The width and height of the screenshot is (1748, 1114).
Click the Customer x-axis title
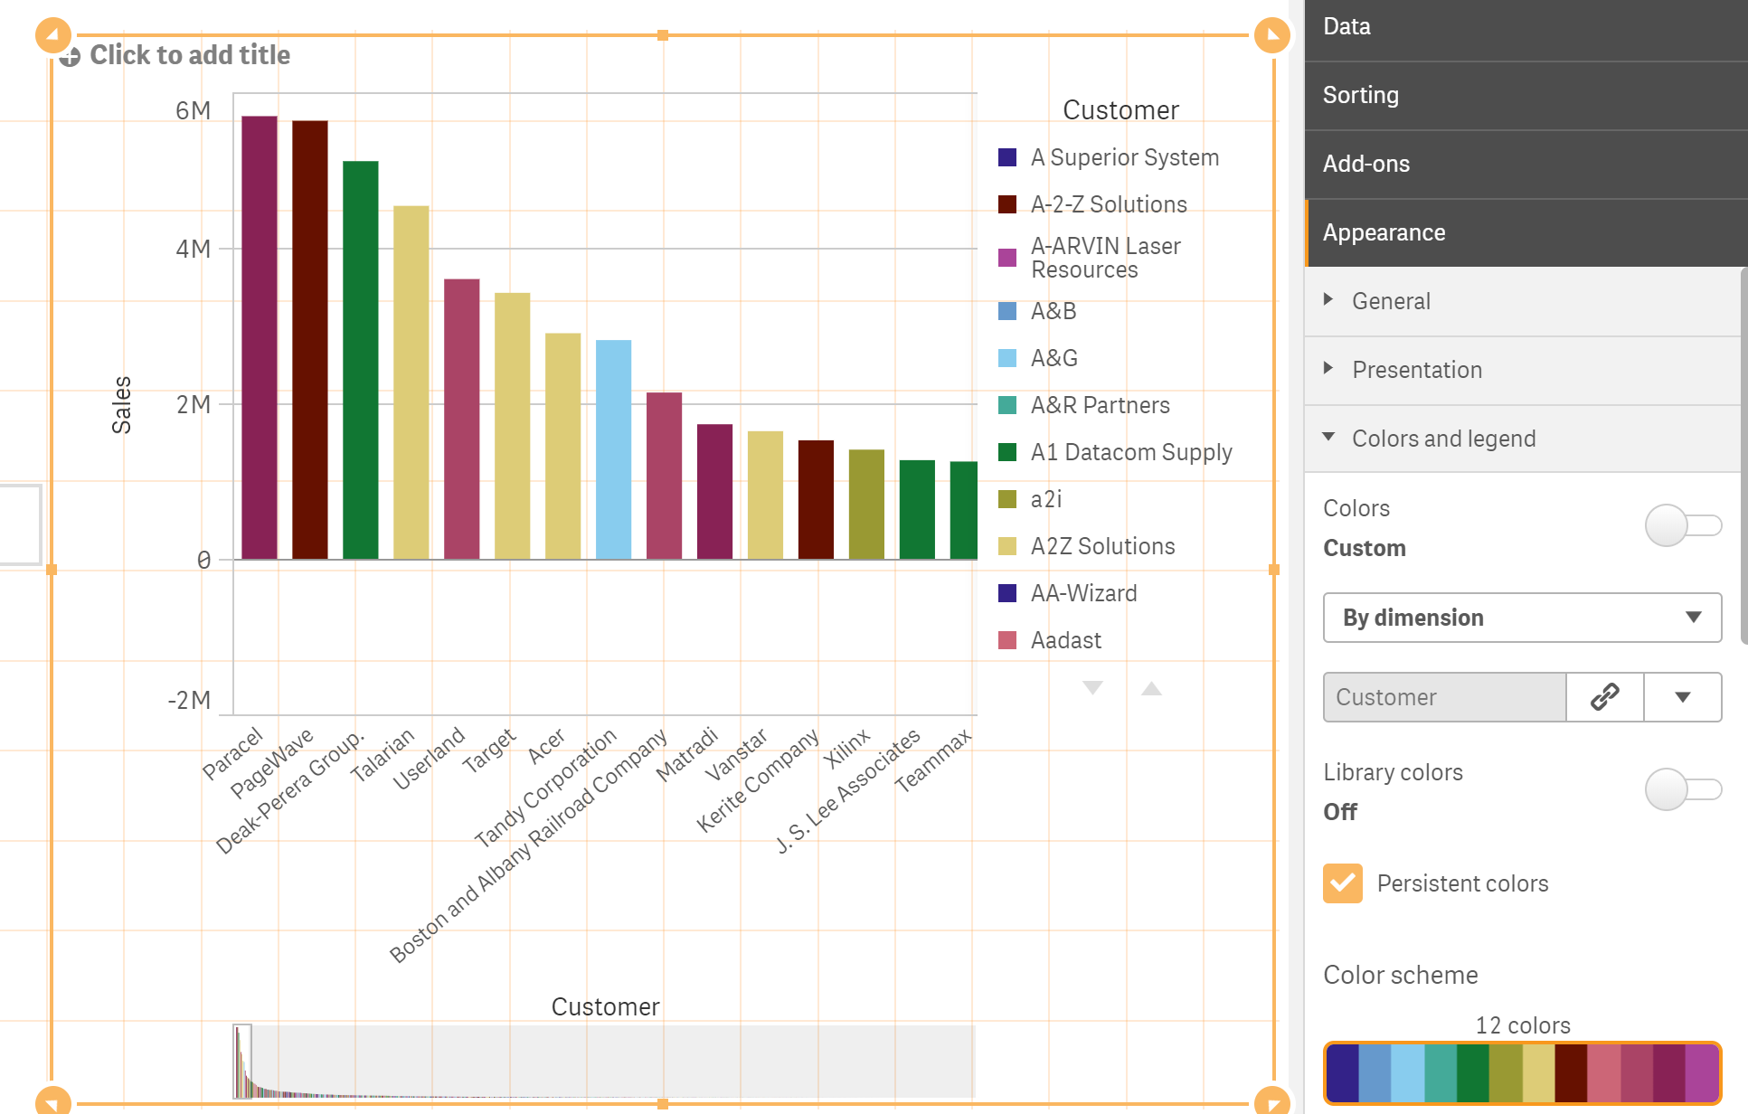click(x=605, y=1007)
